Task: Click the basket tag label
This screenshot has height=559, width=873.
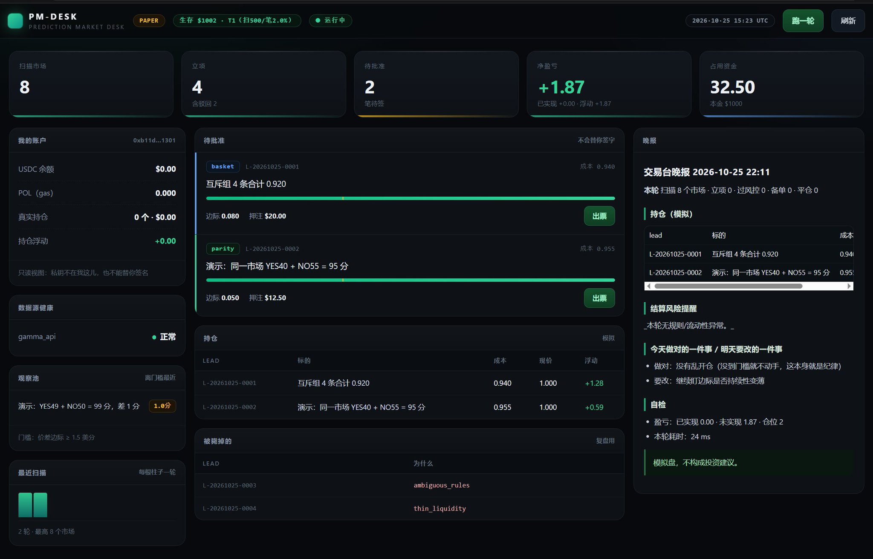Action: pyautogui.click(x=223, y=166)
